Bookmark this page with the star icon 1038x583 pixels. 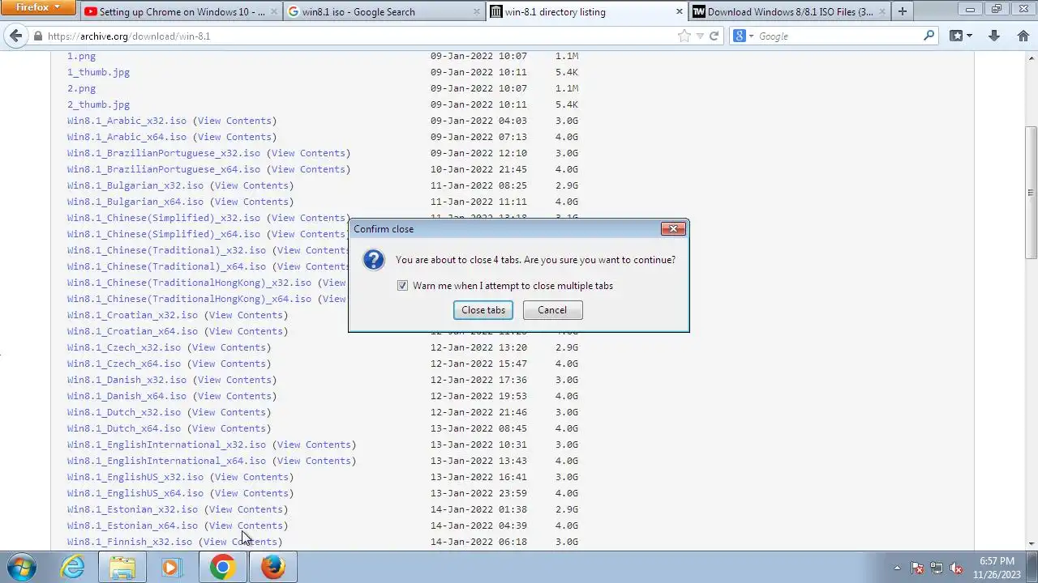tap(684, 36)
